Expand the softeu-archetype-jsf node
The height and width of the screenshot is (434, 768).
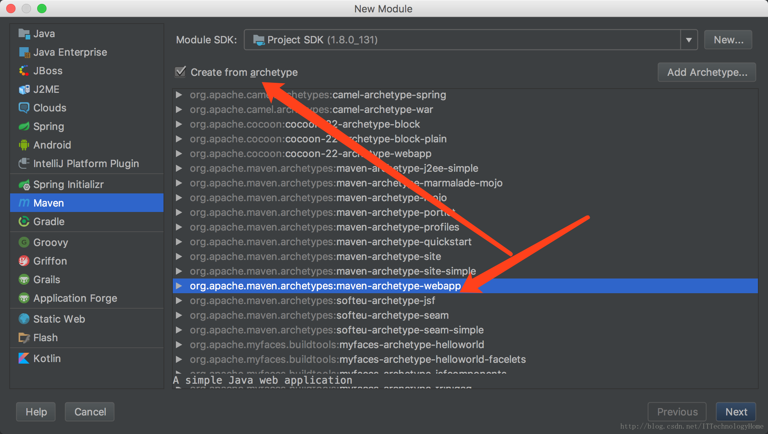click(x=179, y=301)
